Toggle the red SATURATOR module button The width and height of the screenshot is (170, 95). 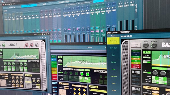pyautogui.click(x=136, y=67)
